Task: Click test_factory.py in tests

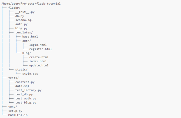Action: (28, 90)
